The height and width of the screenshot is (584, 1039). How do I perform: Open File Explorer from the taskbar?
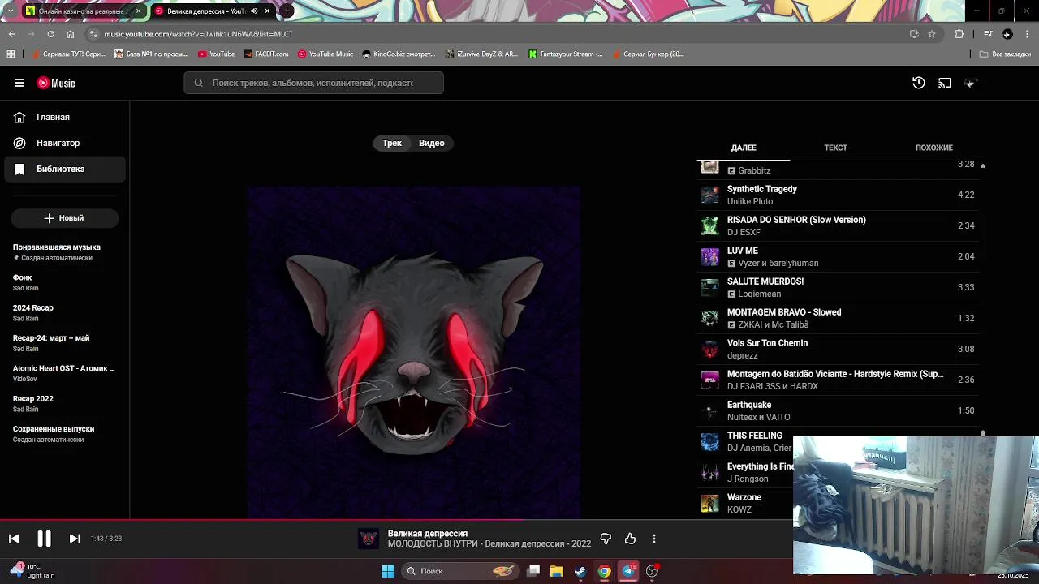(x=557, y=571)
